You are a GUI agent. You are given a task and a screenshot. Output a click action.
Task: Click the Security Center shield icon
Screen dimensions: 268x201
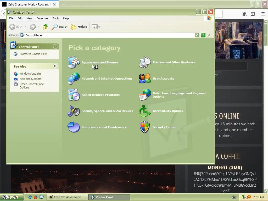[x=145, y=127]
